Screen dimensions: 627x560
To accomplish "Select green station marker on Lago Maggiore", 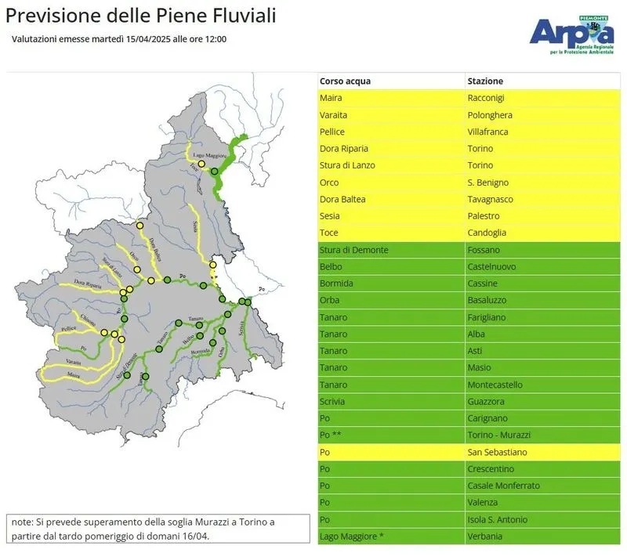I will tap(215, 171).
